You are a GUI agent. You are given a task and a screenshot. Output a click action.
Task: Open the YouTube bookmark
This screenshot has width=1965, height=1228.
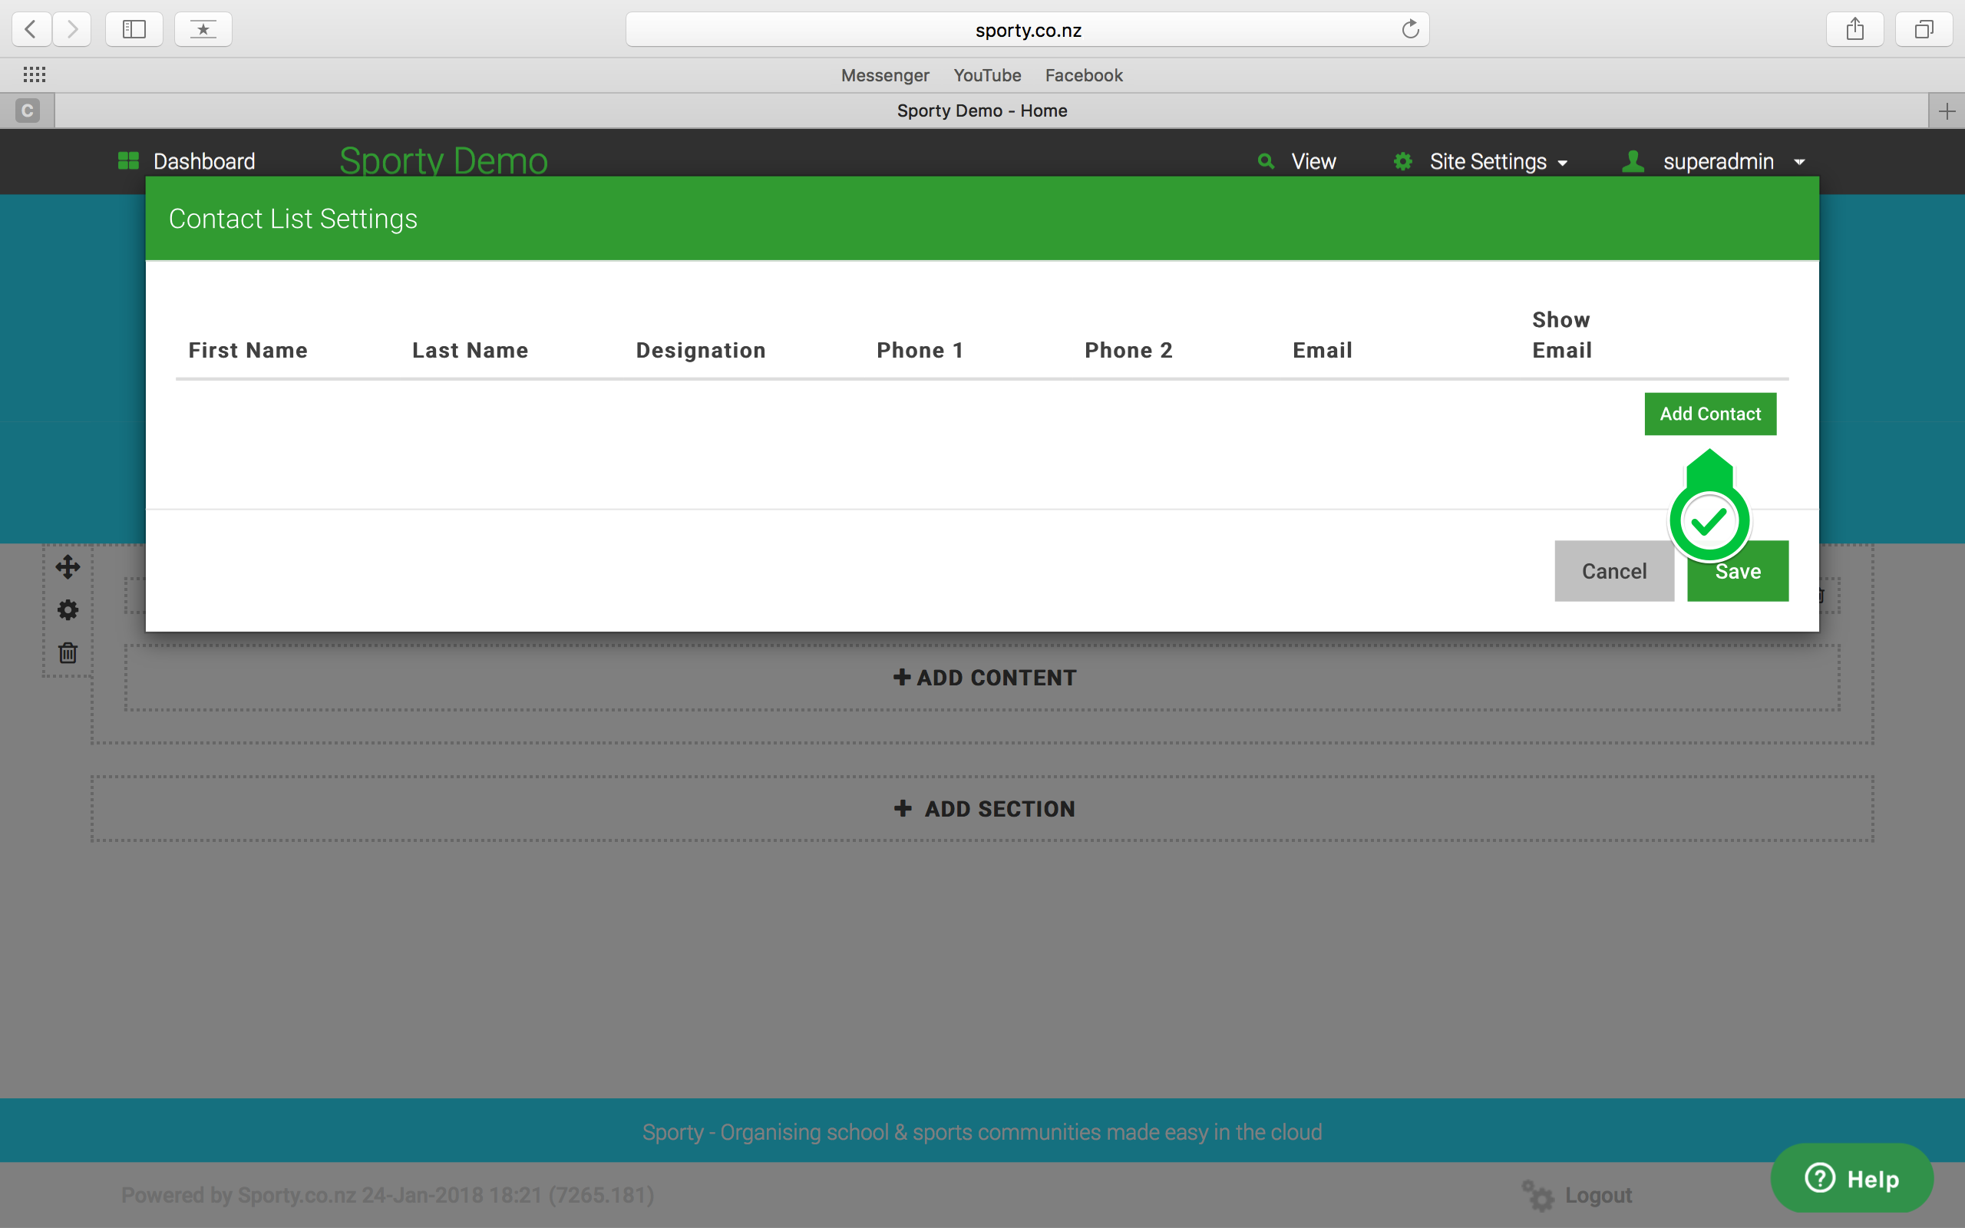tap(987, 74)
